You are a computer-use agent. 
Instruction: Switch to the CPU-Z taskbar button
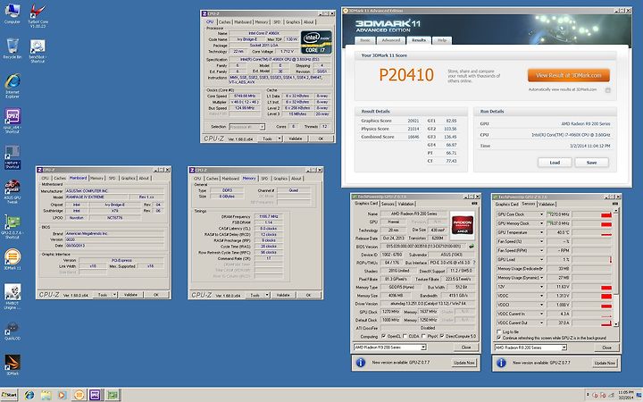(96, 395)
